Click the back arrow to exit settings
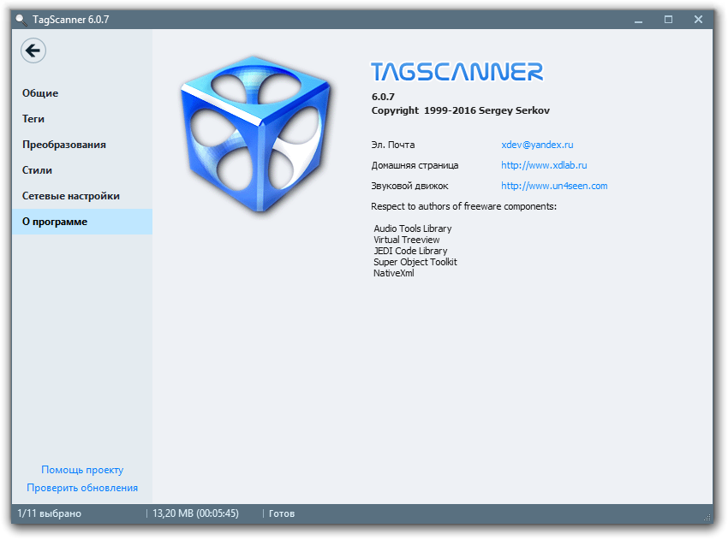728x540 pixels. 33,50
